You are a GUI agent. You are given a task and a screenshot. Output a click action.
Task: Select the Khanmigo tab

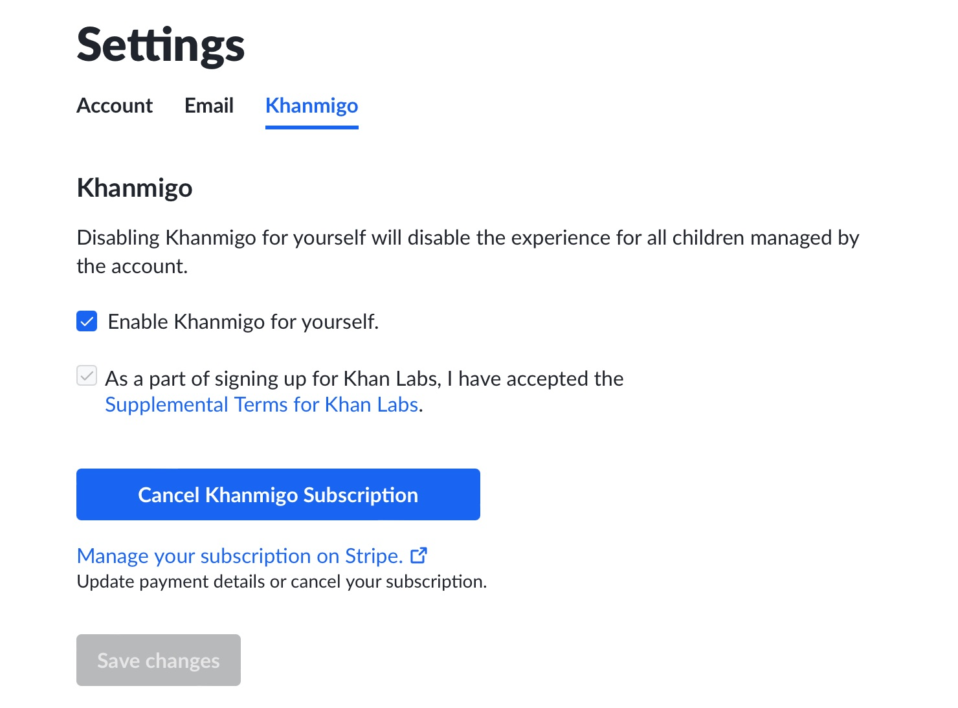coord(311,105)
